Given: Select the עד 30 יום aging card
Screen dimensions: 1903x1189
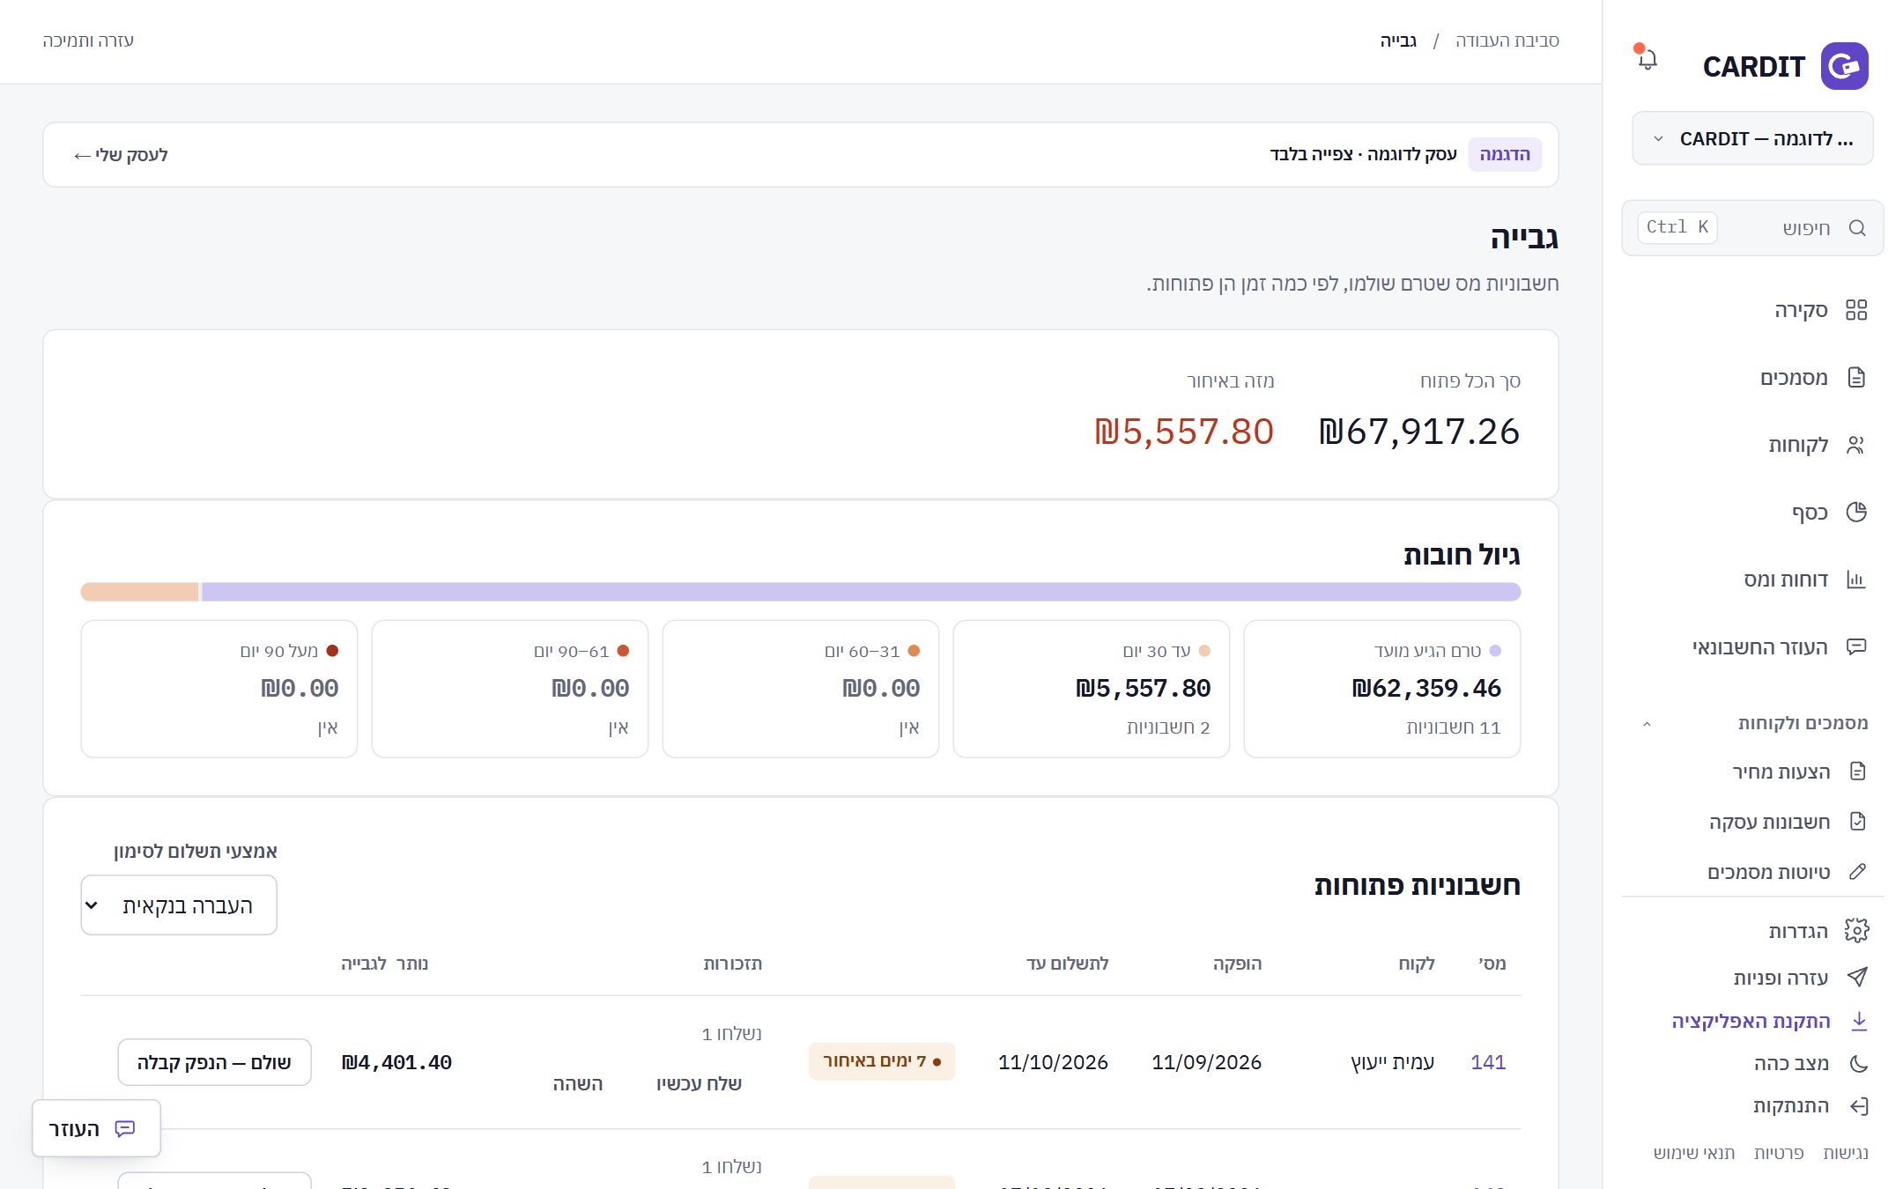Looking at the screenshot, I should (x=1091, y=689).
